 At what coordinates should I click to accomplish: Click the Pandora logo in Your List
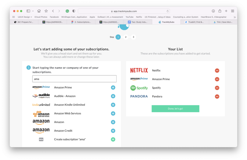[x=139, y=96]
